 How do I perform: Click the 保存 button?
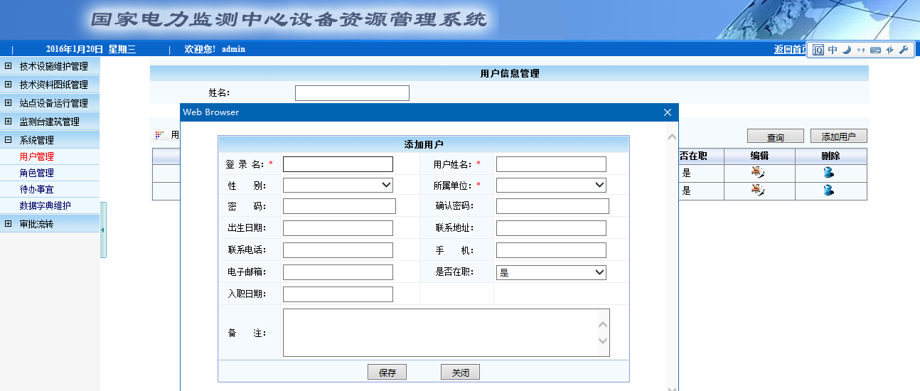coord(387,373)
